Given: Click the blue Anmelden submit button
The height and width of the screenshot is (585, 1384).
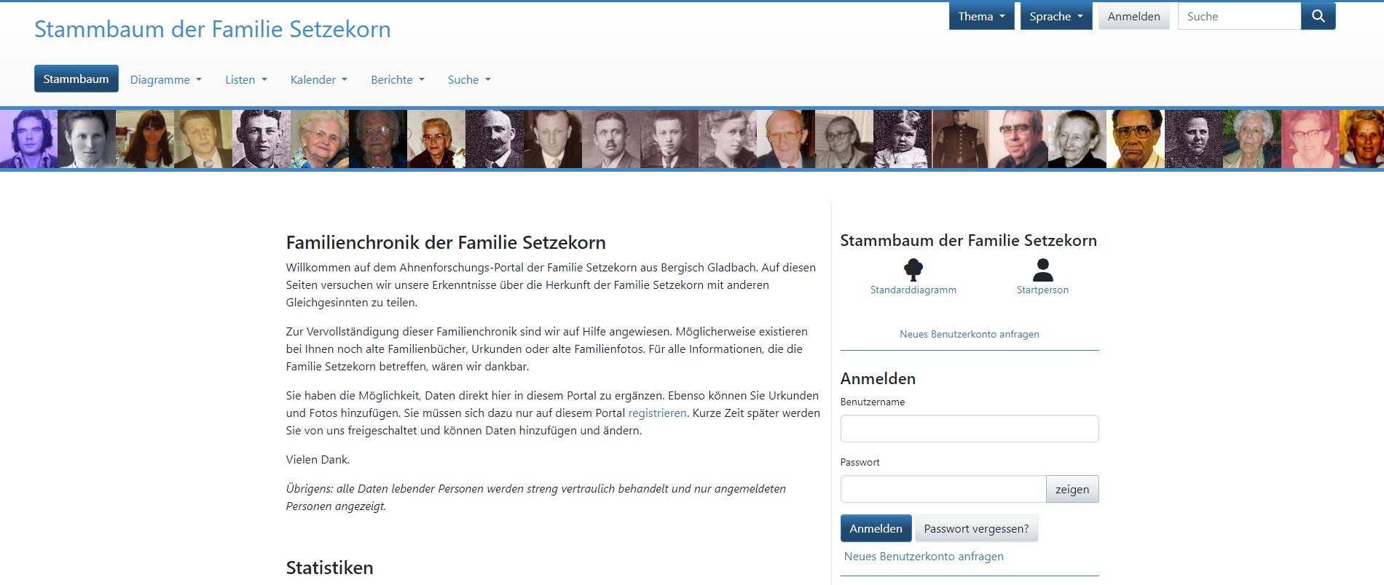Looking at the screenshot, I should (x=876, y=528).
